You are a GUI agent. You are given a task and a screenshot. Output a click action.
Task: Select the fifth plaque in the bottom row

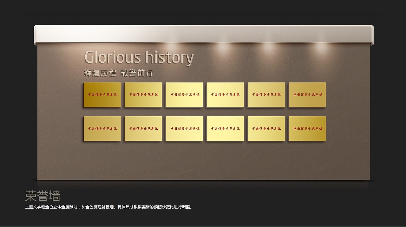266,128
